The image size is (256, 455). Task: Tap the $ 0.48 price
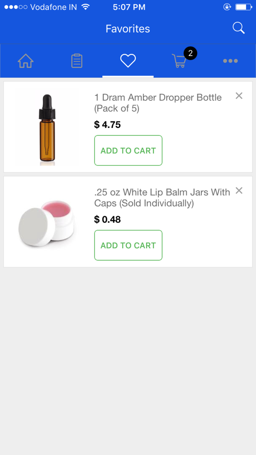(108, 219)
